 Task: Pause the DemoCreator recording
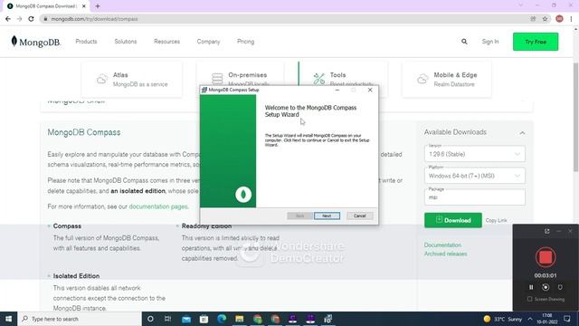(531, 287)
